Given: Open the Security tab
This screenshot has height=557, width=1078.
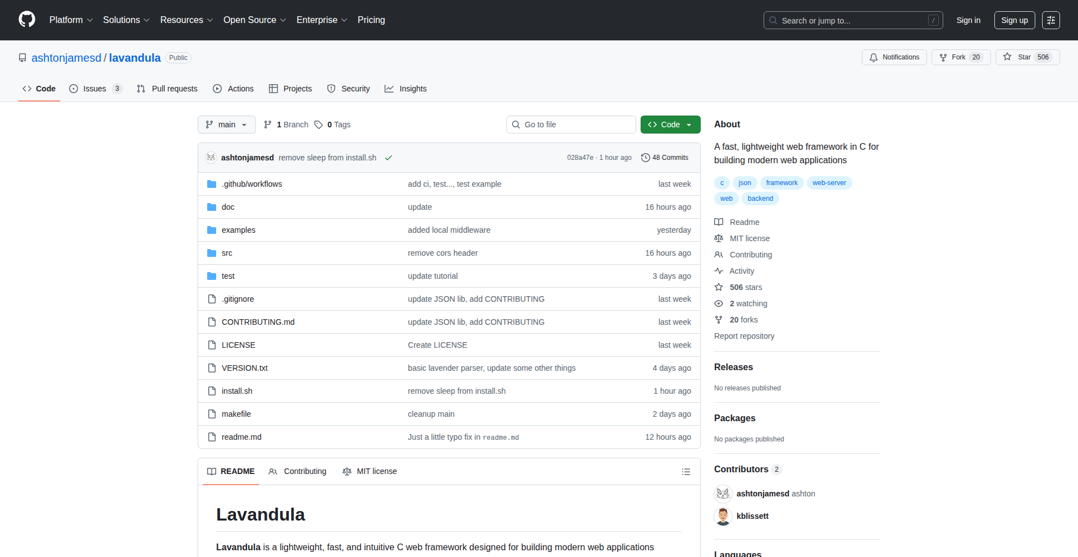Looking at the screenshot, I should click(349, 89).
